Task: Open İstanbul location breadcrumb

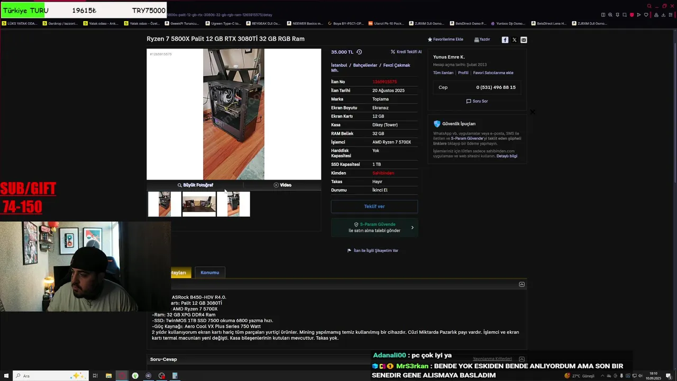Action: [x=339, y=65]
